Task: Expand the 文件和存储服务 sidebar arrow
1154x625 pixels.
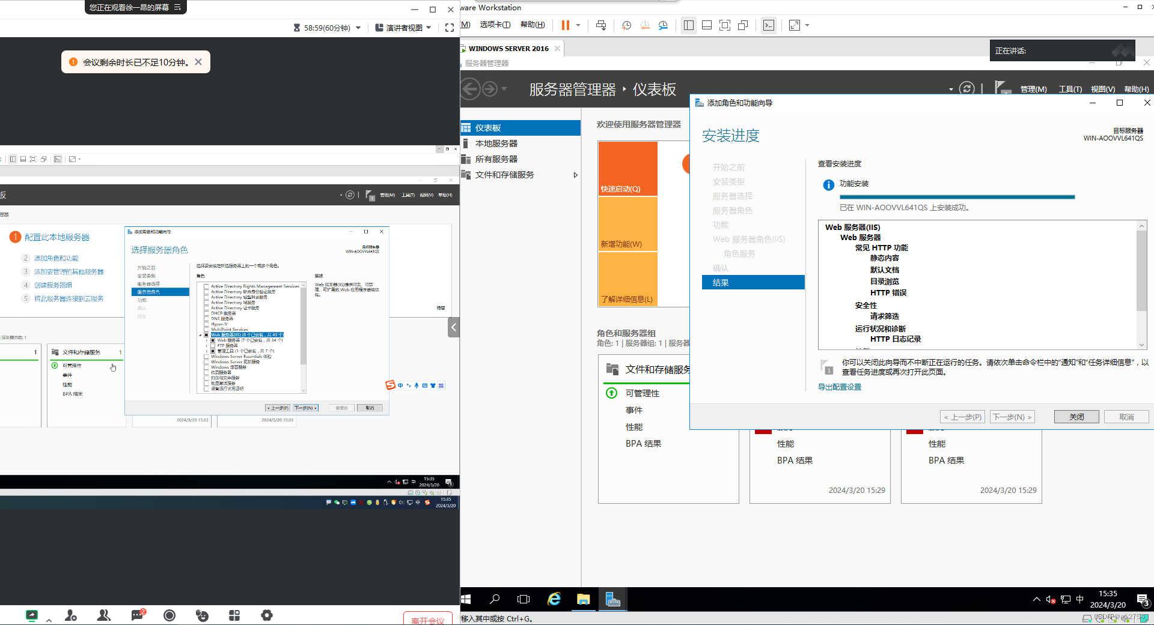Action: tap(575, 175)
